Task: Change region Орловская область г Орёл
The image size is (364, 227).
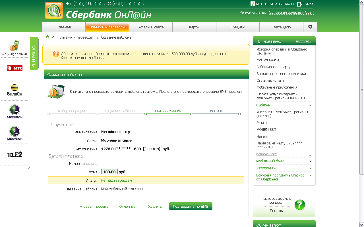Action: pyautogui.click(x=291, y=12)
